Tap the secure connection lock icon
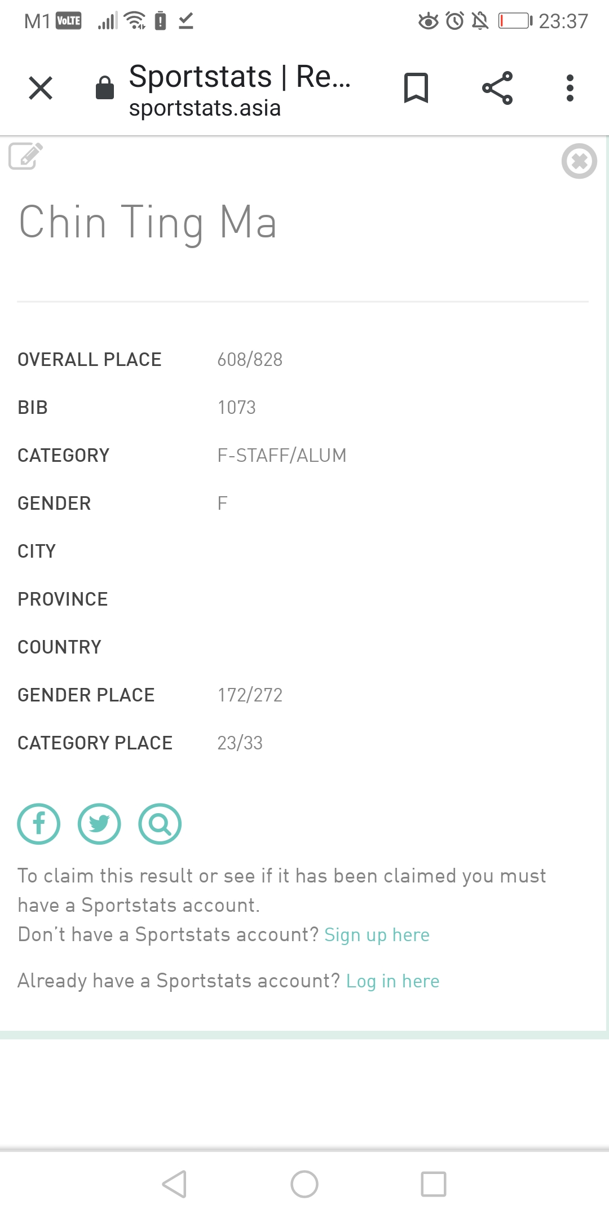 coord(105,88)
